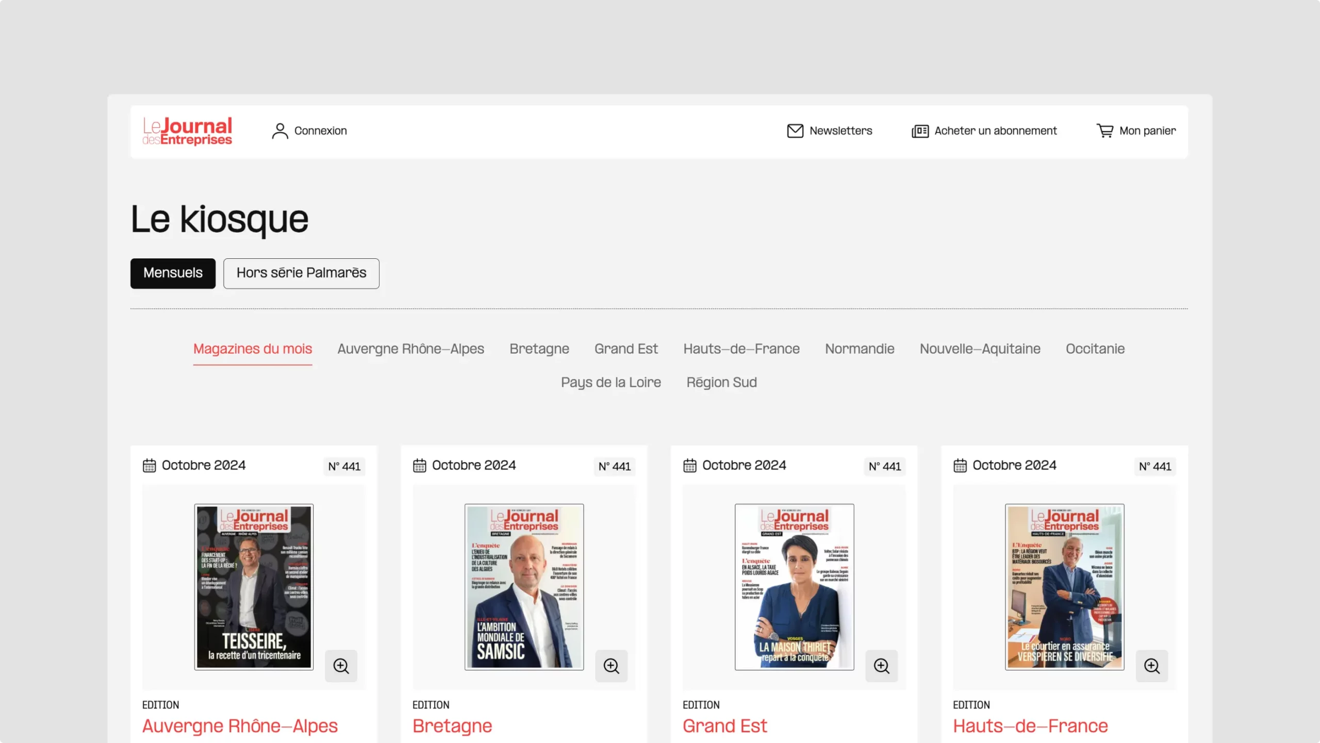Click N° 441 badge on Hauts-de-France card
The width and height of the screenshot is (1320, 743).
pyautogui.click(x=1155, y=467)
